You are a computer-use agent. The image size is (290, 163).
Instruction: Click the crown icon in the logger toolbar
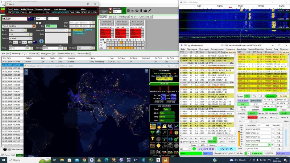click(137, 11)
